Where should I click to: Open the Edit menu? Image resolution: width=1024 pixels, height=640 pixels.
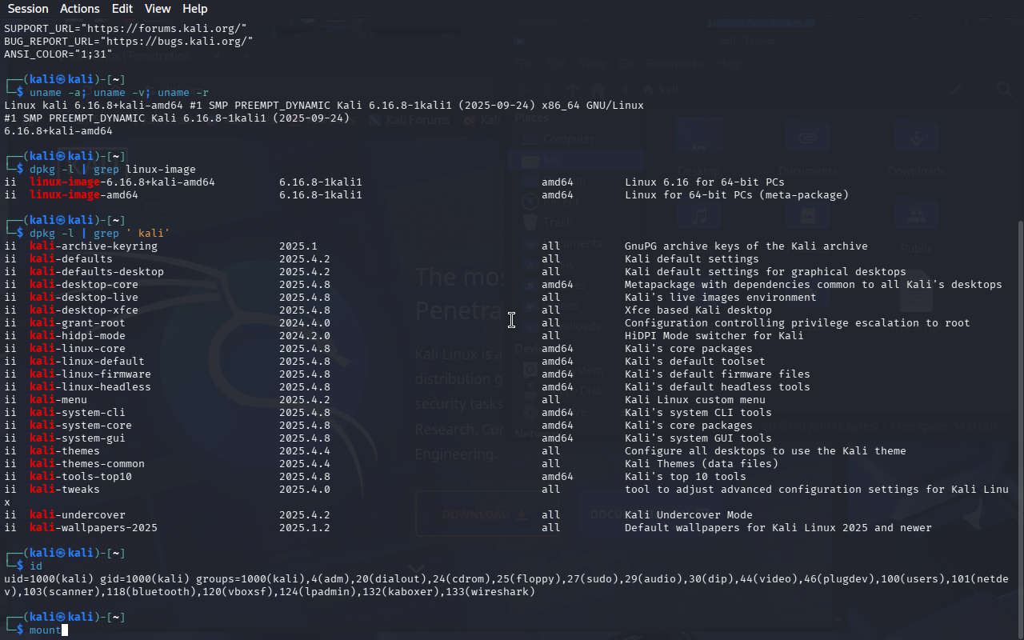(x=122, y=9)
